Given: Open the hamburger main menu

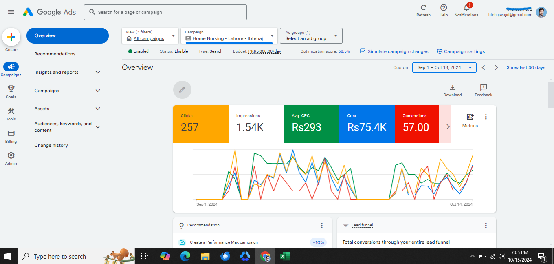Looking at the screenshot, I should (11, 12).
